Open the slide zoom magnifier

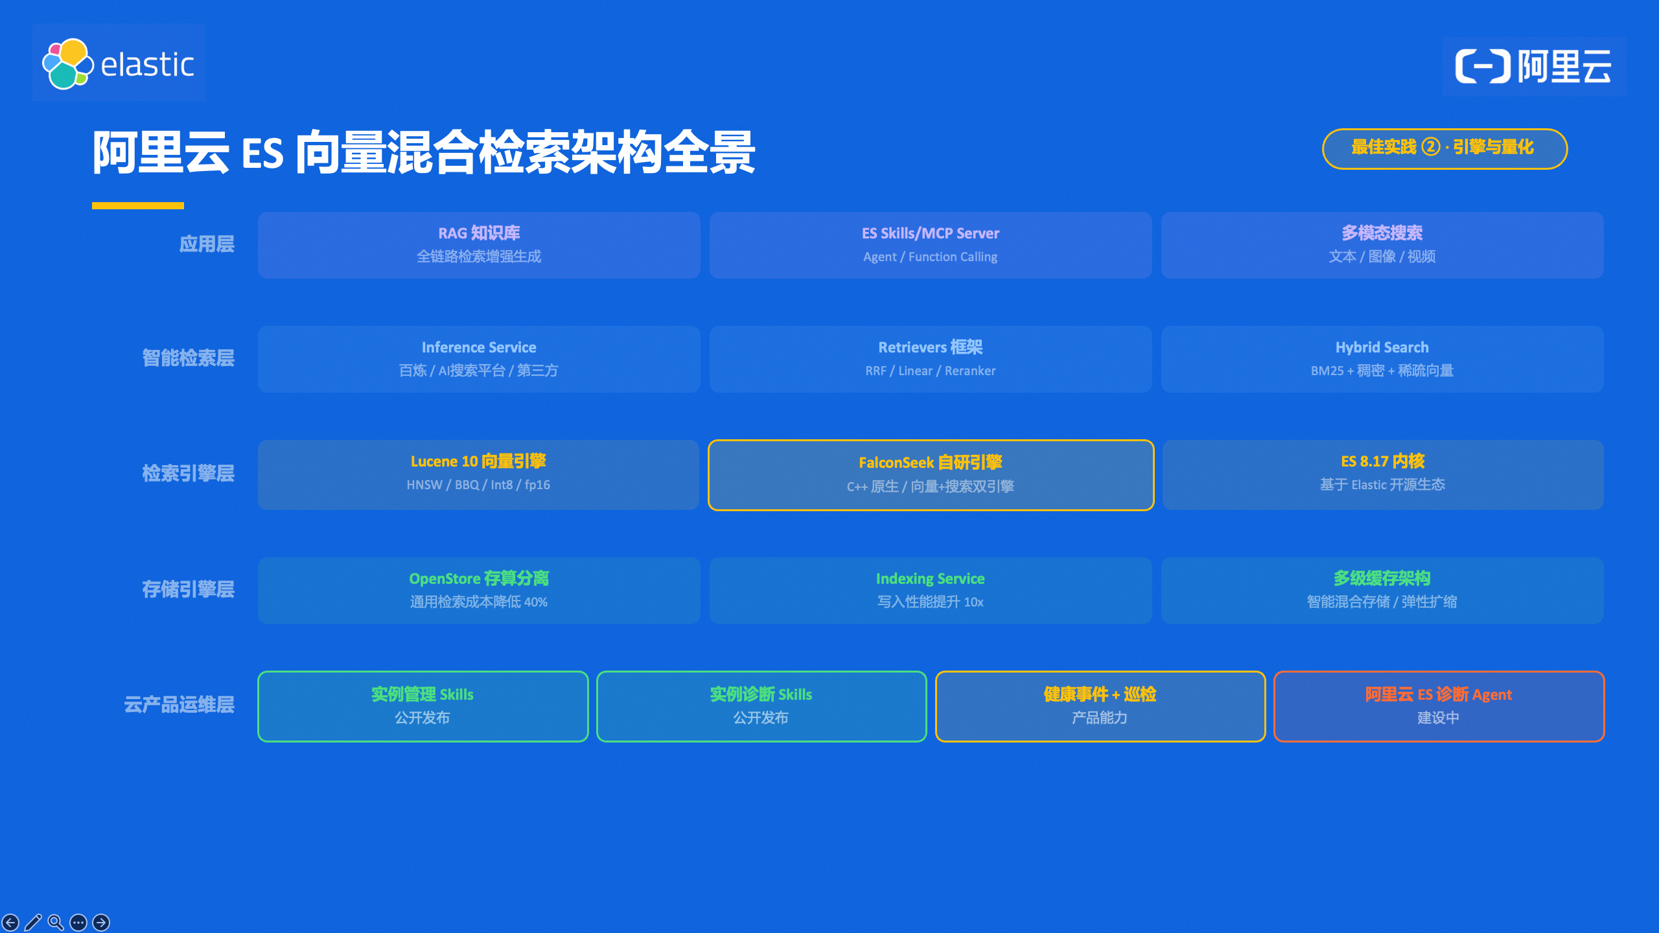tap(56, 922)
